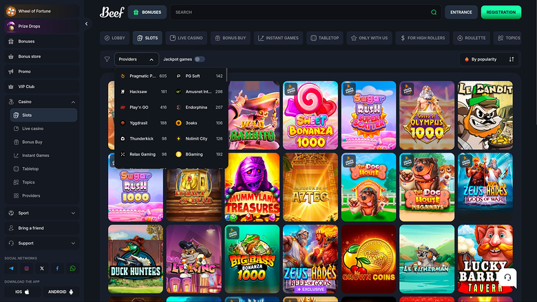Open Sweet Bonanza 1000 game
This screenshot has width=537, height=302.
(x=310, y=116)
